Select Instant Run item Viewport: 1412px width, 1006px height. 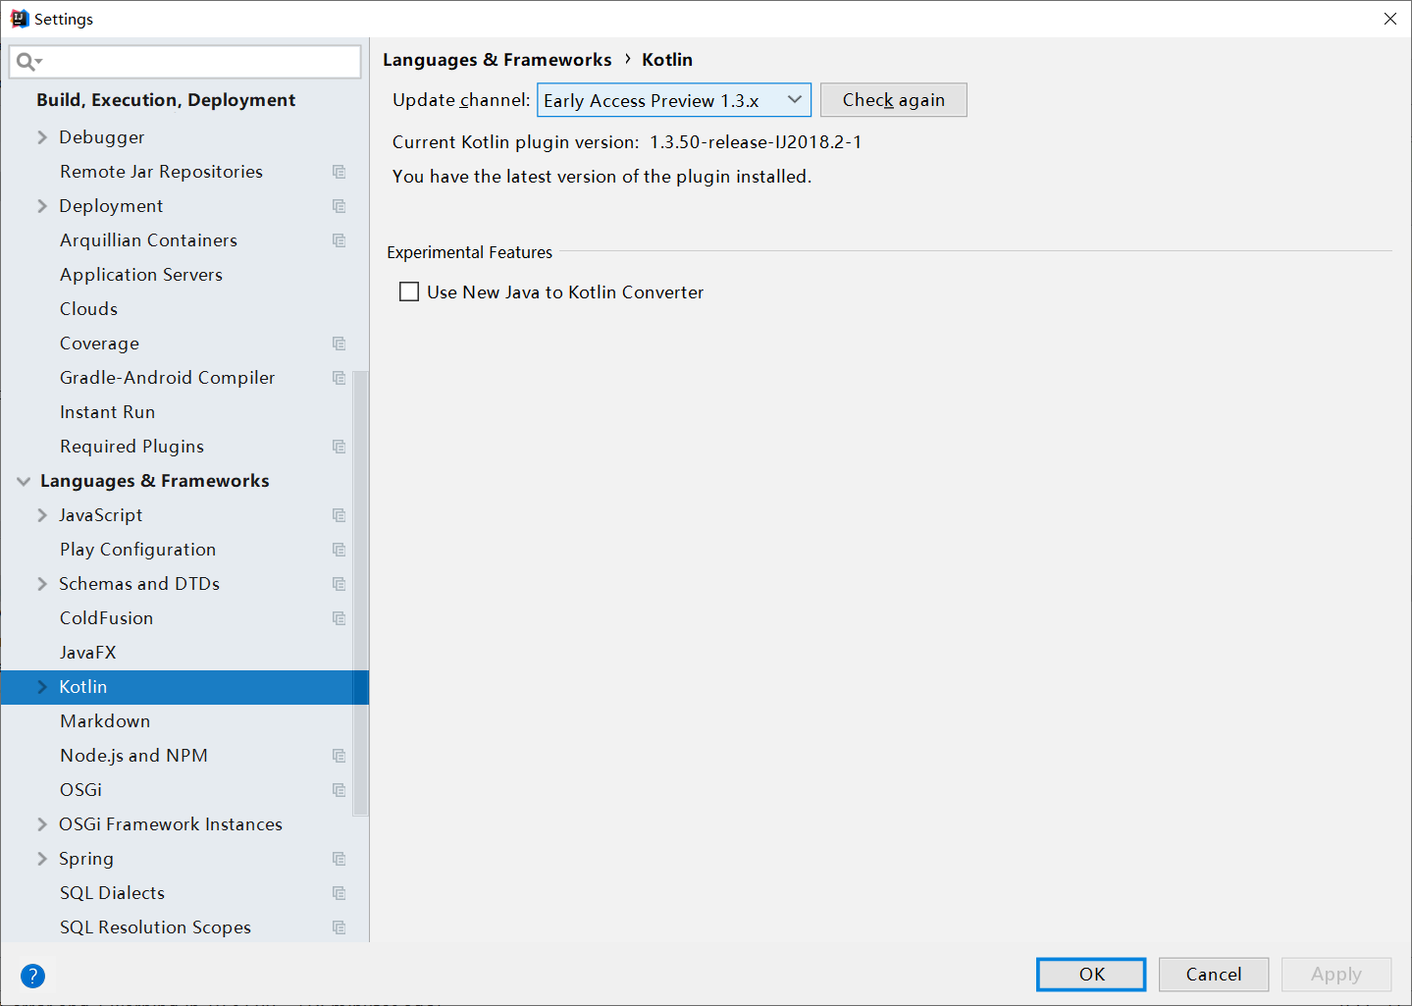pos(107,412)
